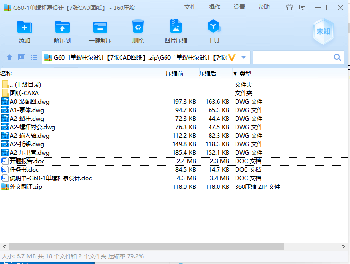Image resolution: width=350 pixels, height=264 pixels.
Task: Click the A2-托架.dwg file icon
Action: (x=5, y=144)
